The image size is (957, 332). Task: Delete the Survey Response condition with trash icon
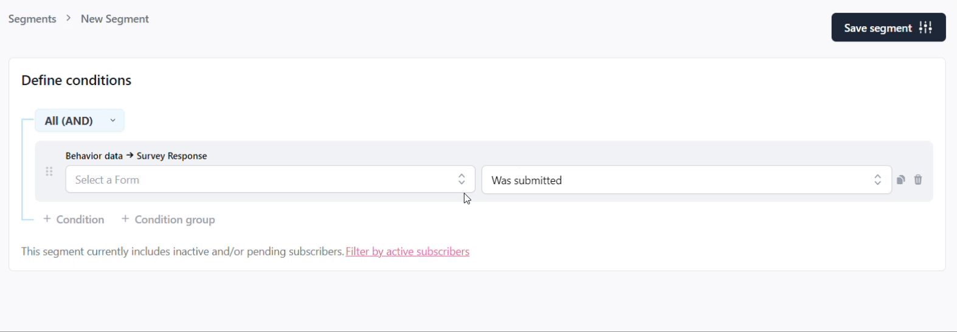point(918,179)
